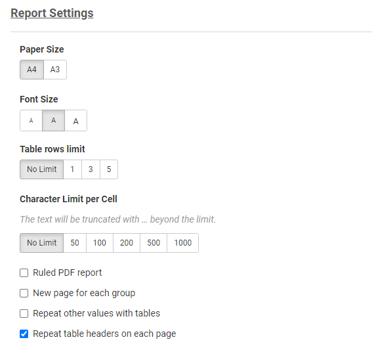
Task: Select A4 paper size
Action: [31, 70]
